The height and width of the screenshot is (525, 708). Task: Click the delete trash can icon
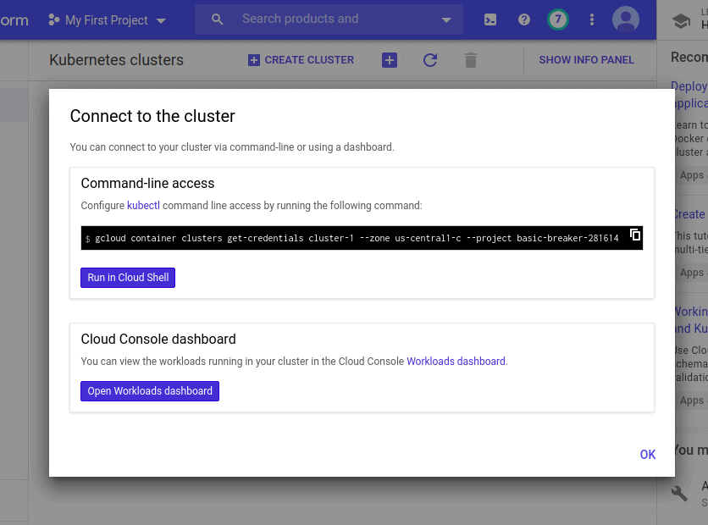click(x=471, y=60)
